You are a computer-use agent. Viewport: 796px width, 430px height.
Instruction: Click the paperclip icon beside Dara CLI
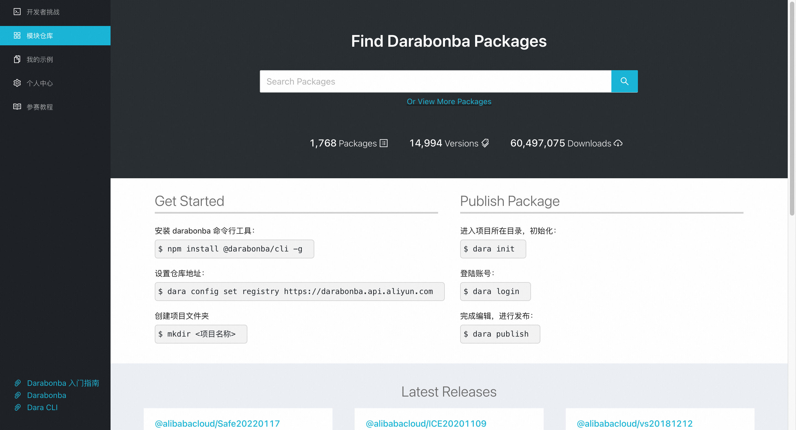click(x=18, y=407)
